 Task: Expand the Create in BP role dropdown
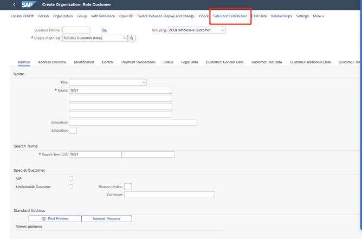point(125,38)
